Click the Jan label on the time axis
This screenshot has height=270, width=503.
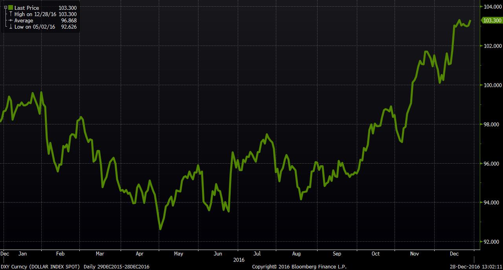pyautogui.click(x=22, y=254)
